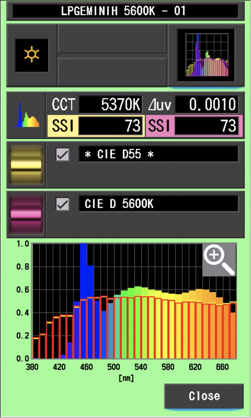
Task: Enlarge the graph with the magnifier icon
Action: click(x=219, y=260)
